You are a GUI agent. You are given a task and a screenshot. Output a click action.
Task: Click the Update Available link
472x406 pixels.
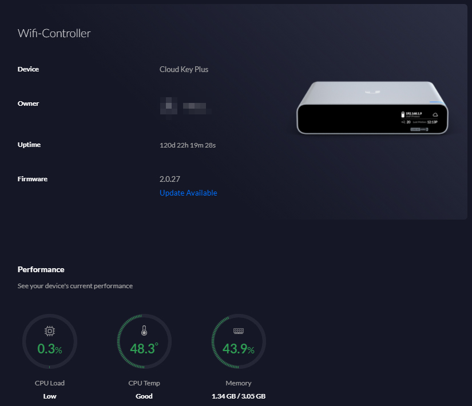188,193
